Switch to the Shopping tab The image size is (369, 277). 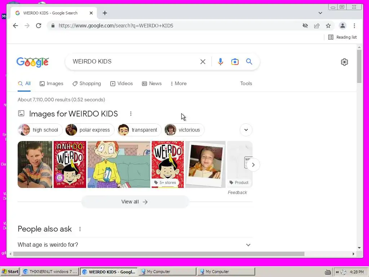coord(86,84)
